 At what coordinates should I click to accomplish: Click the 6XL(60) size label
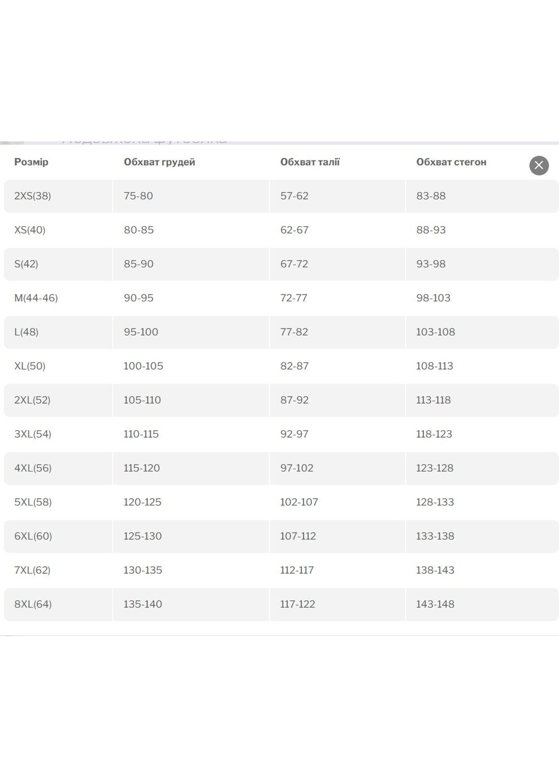(x=33, y=535)
